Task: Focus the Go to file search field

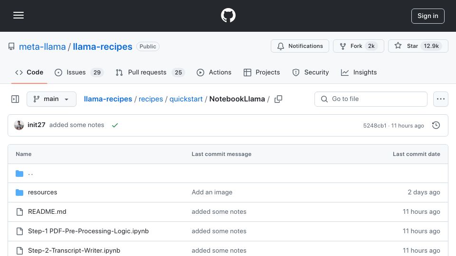Action: (x=371, y=99)
